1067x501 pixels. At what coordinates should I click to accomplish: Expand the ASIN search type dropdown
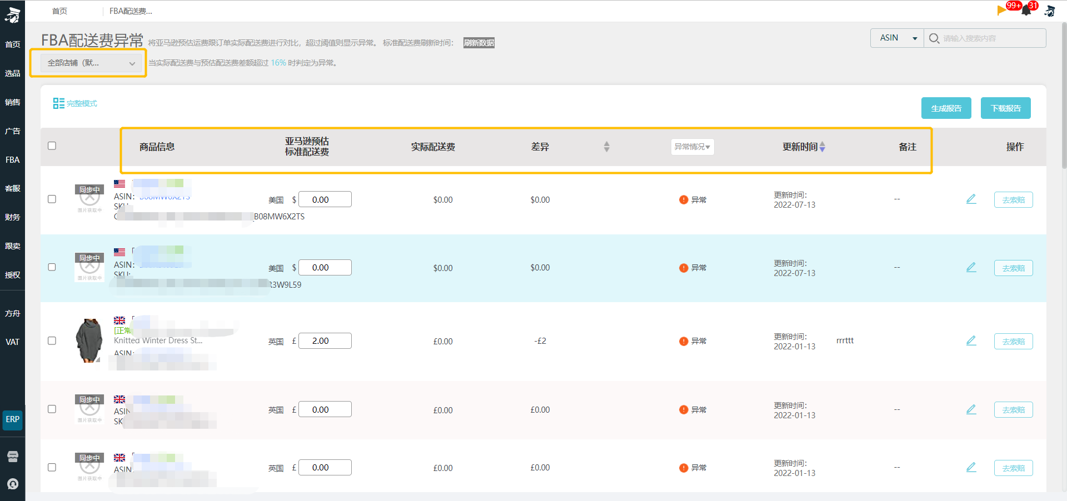click(x=897, y=38)
